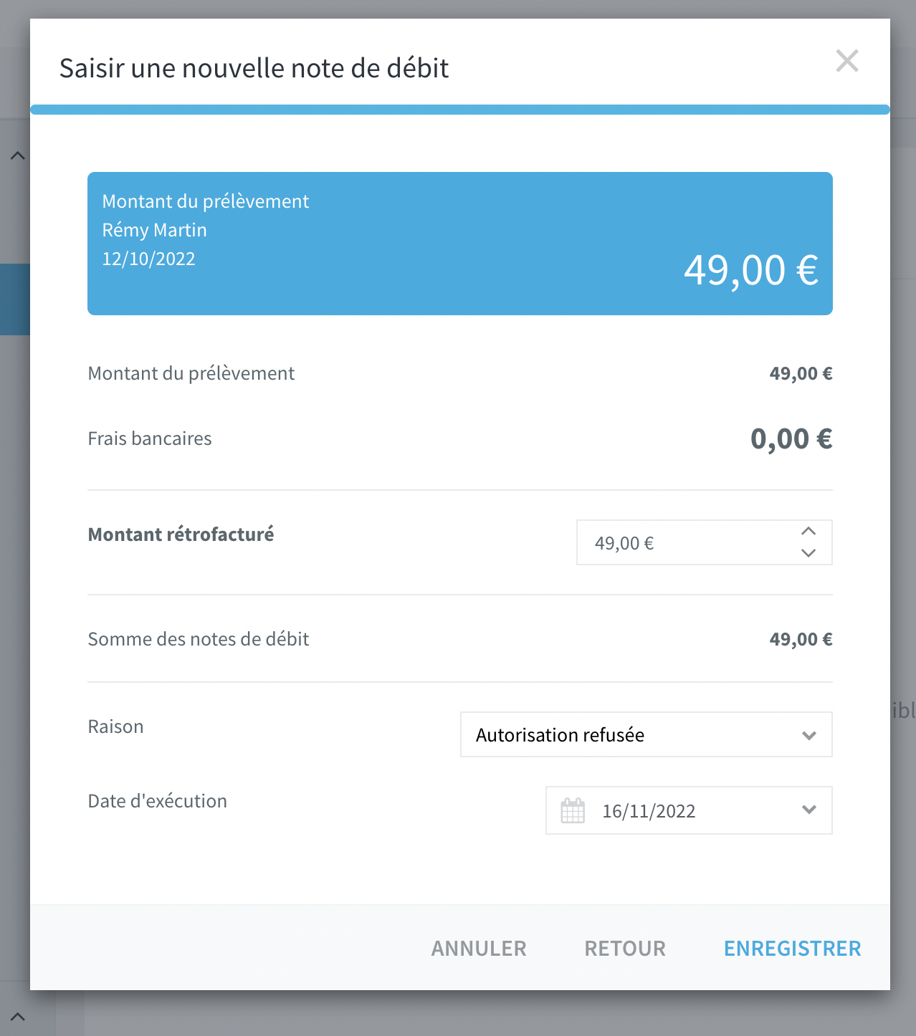Open the chevron on the Autorisation refusée selector

(x=809, y=734)
